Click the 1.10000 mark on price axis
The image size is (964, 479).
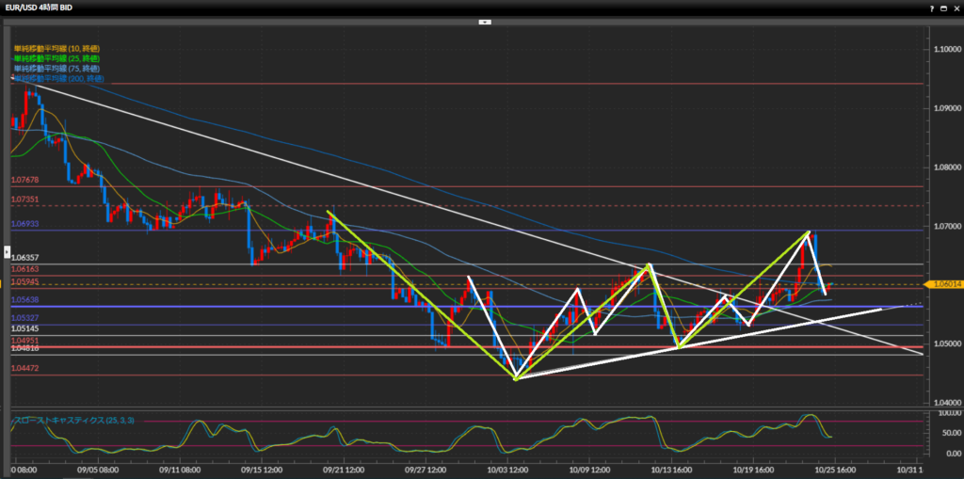pyautogui.click(x=944, y=48)
